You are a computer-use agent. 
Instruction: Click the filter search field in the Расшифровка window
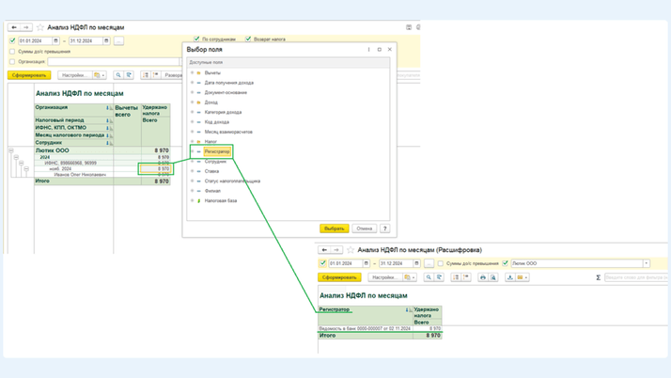(x=634, y=277)
